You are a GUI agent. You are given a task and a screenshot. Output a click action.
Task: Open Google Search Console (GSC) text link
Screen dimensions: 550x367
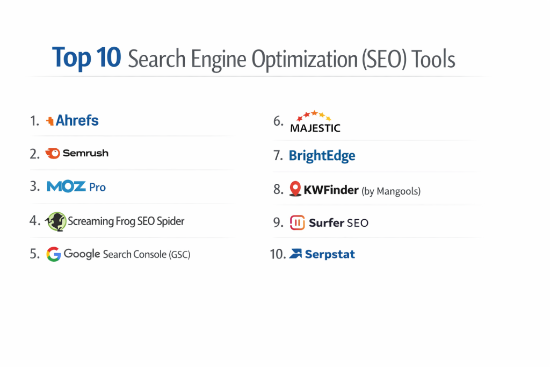tap(127, 254)
